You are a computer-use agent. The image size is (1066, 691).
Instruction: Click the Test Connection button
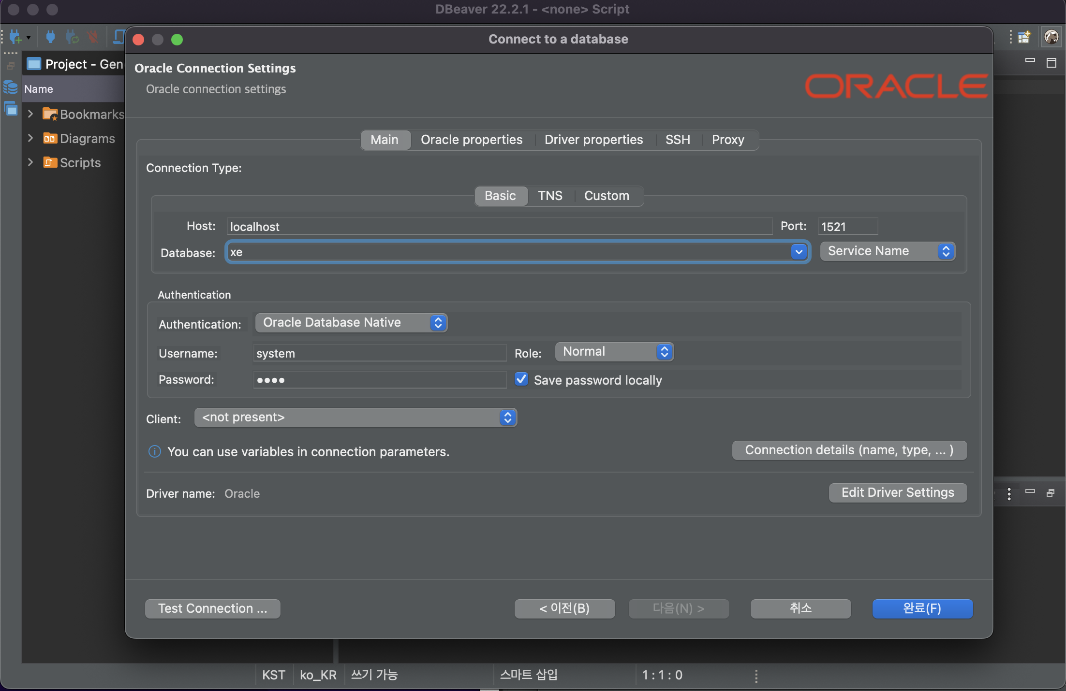[213, 608]
